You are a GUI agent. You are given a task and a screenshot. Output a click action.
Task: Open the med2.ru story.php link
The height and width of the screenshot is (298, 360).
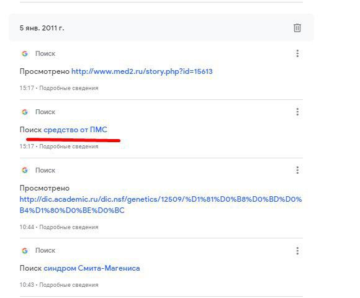click(x=142, y=71)
